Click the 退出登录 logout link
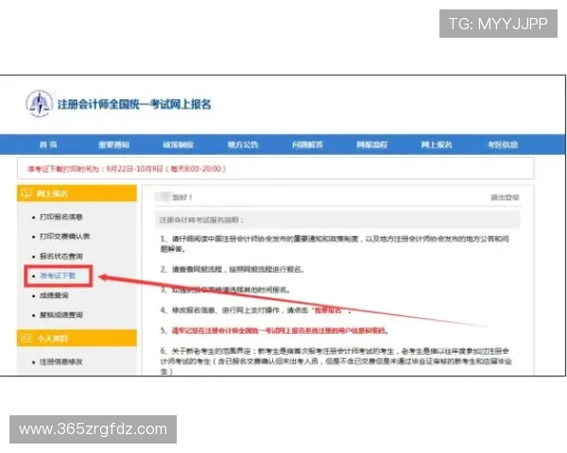 tap(505, 197)
